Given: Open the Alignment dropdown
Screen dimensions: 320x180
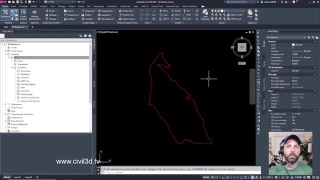Looking at the screenshot, I should 89,11.
